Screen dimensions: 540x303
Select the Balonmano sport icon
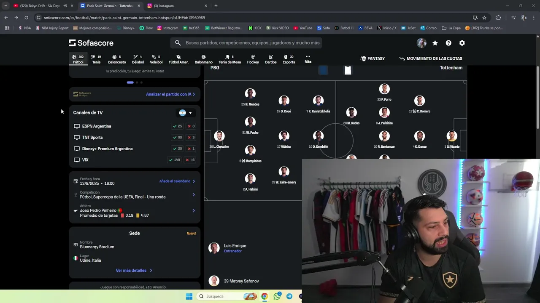[203, 59]
